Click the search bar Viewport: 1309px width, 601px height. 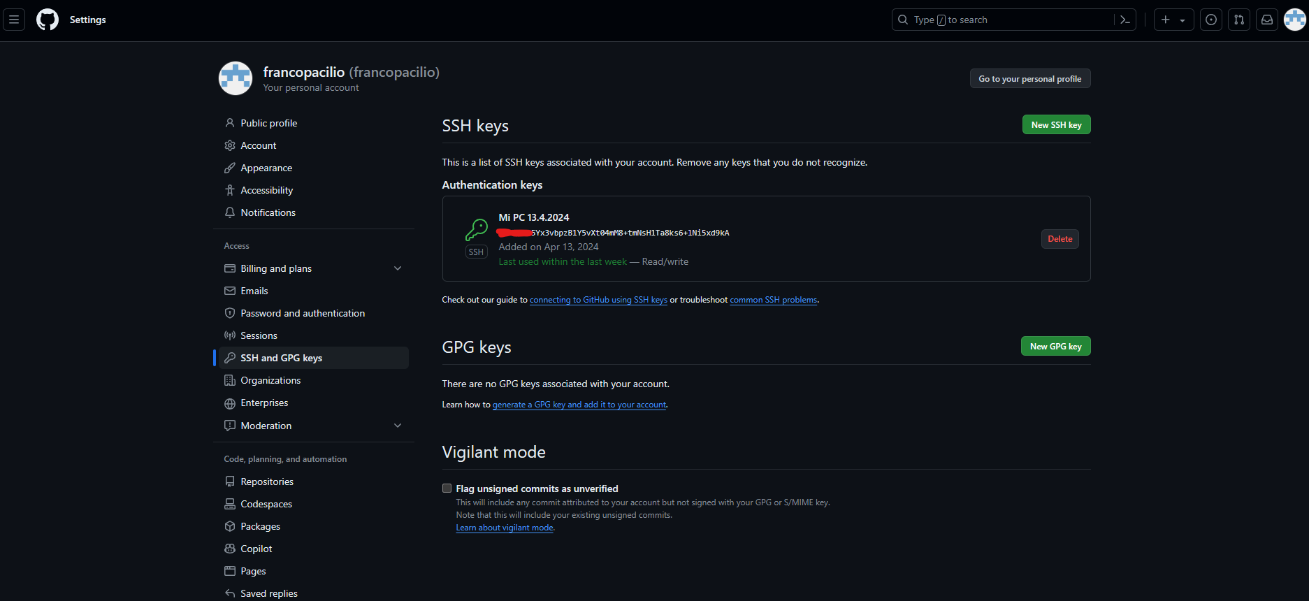pyautogui.click(x=1013, y=20)
